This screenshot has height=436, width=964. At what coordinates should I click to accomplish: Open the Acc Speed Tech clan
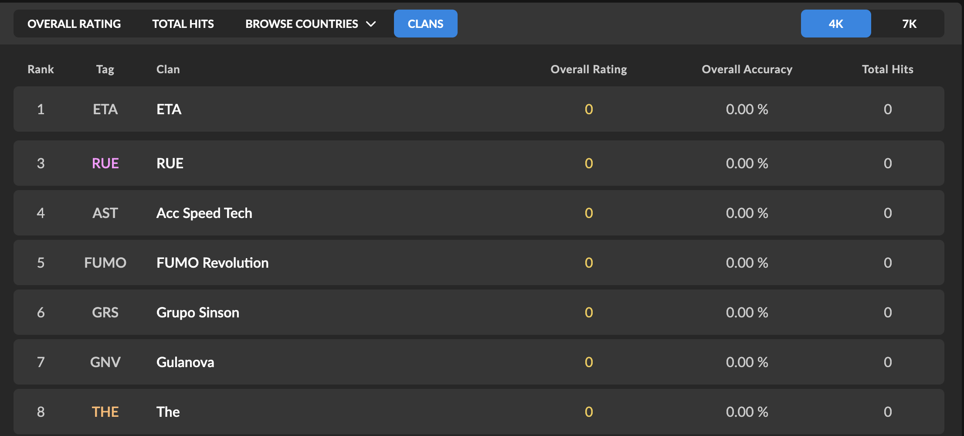(204, 213)
